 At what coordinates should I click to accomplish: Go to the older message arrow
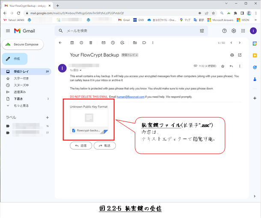pyautogui.click(x=240, y=43)
